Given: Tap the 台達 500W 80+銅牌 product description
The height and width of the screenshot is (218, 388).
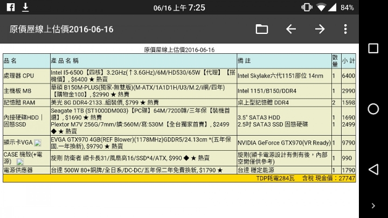Looking at the screenshot, I should click(x=136, y=170).
